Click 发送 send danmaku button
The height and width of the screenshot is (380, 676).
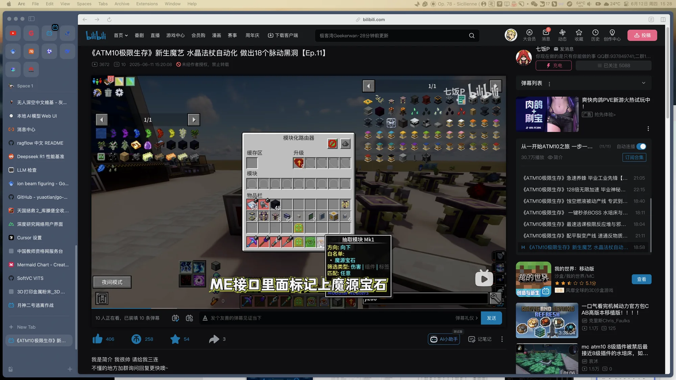click(x=491, y=318)
